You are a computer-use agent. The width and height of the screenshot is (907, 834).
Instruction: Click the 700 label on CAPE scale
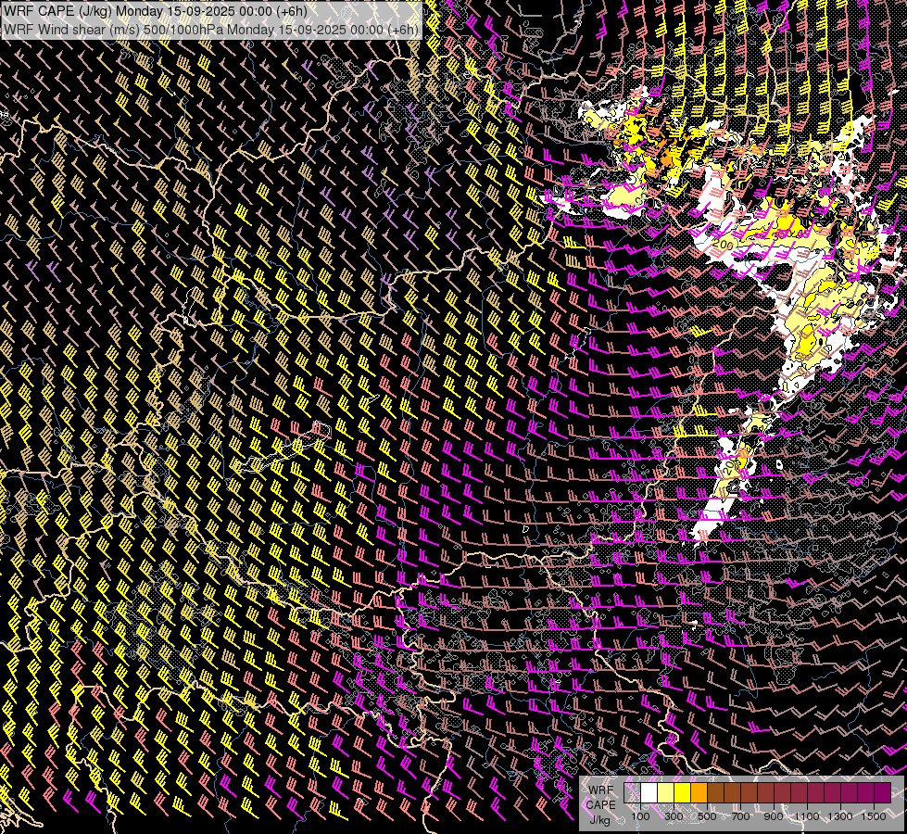(740, 816)
